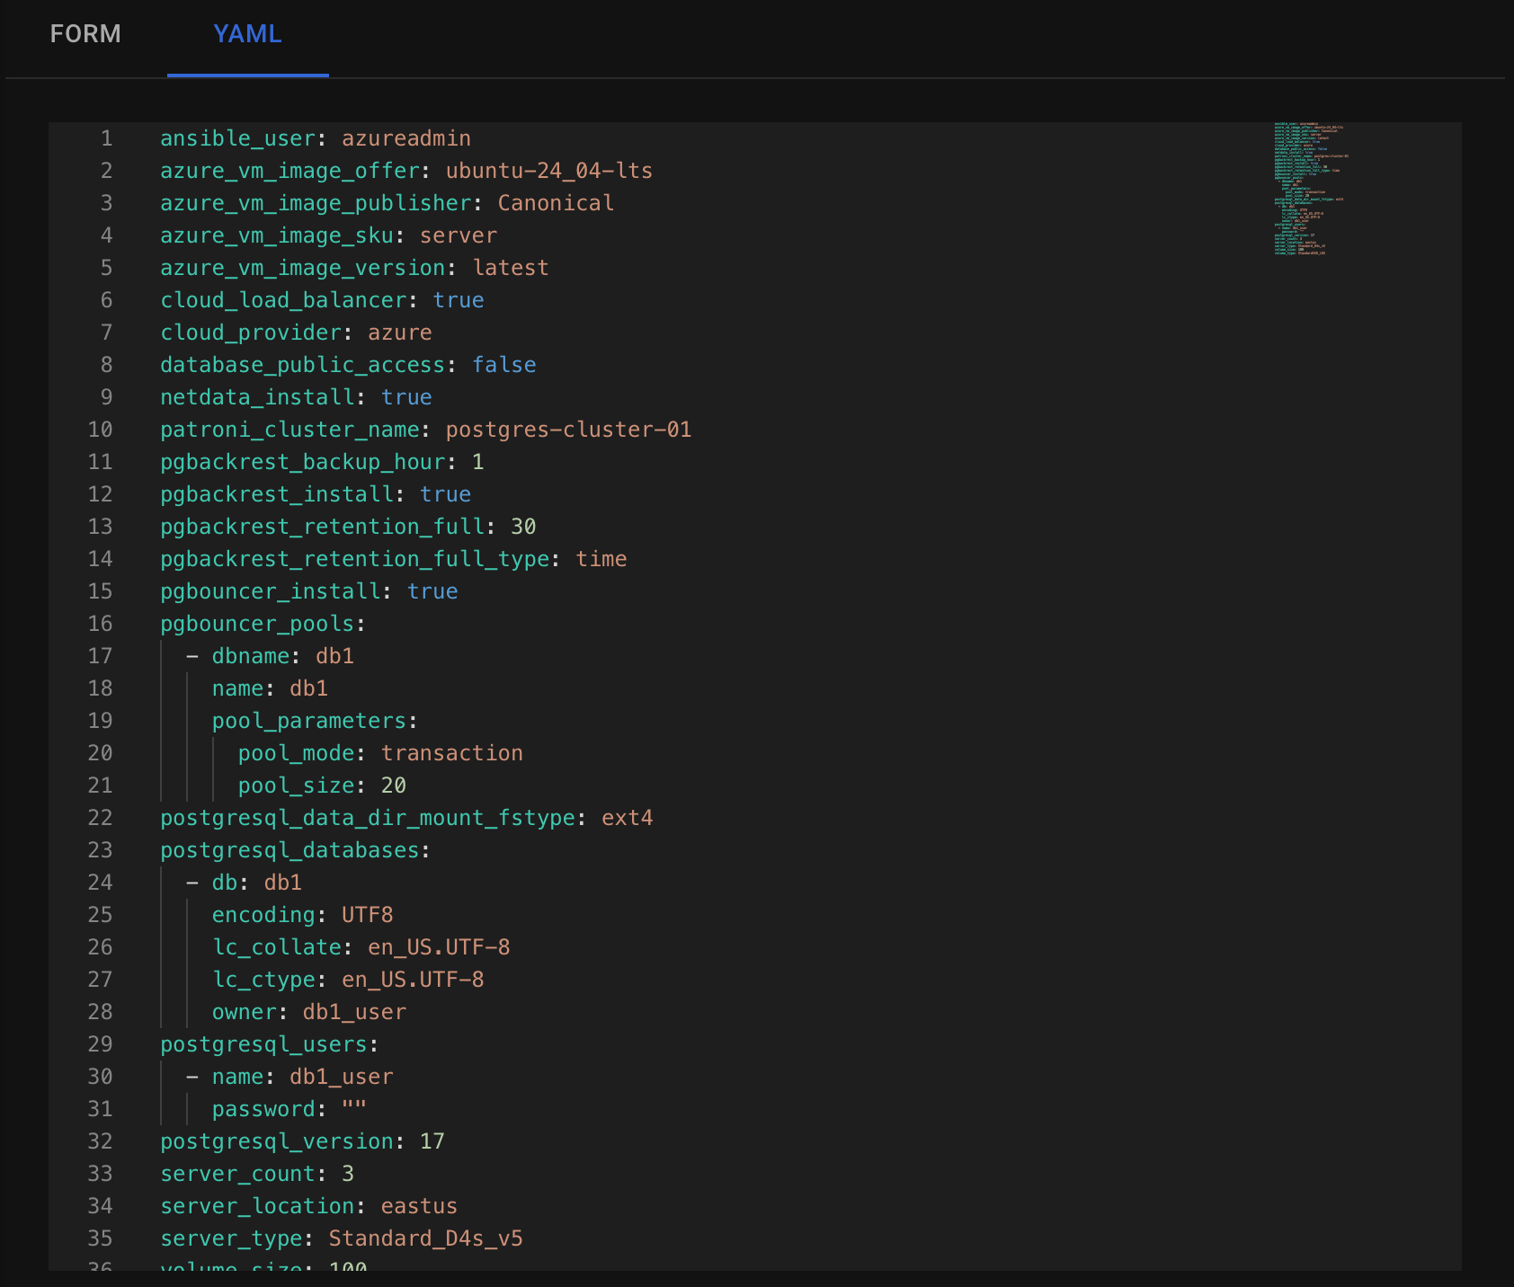
Task: Click the pool_mode transaction value
Action: tap(452, 753)
